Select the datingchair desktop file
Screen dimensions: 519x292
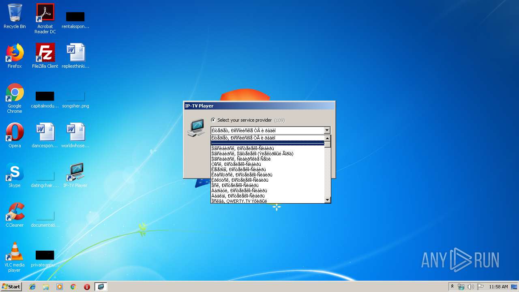click(45, 179)
